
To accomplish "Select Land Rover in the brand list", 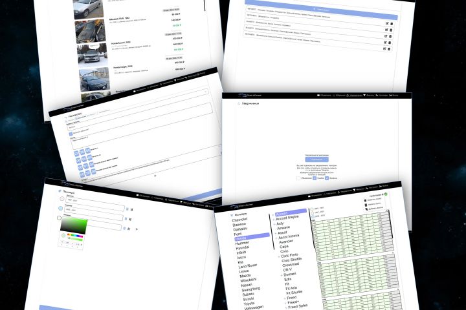I will point(248,266).
